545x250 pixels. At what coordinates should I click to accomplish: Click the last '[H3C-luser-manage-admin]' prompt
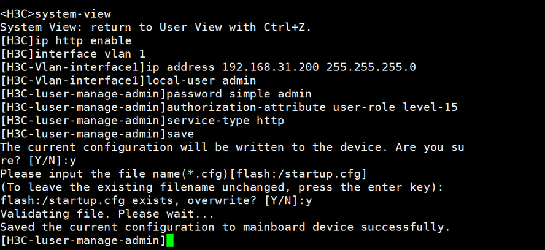point(83,240)
